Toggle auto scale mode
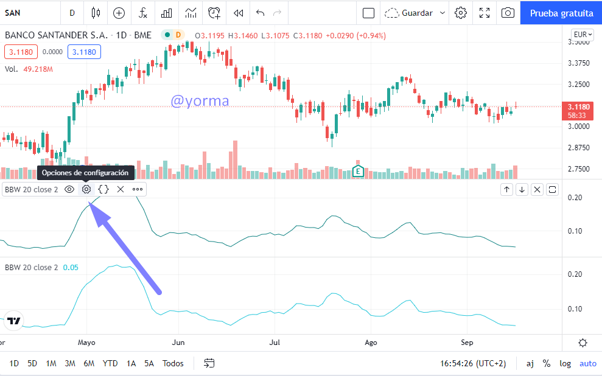This screenshot has height=376, width=602. [588, 363]
